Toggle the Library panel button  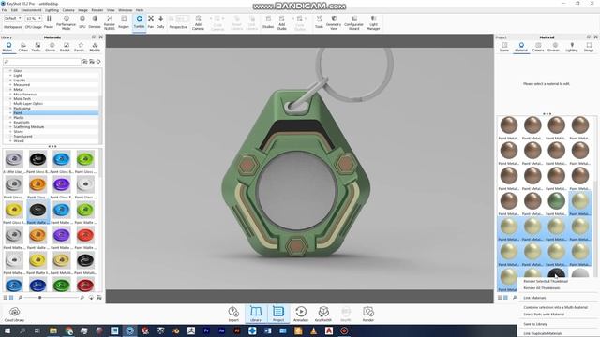[x=256, y=315]
